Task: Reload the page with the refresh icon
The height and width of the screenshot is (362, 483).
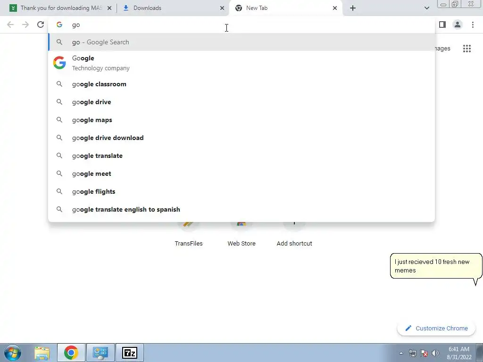Action: (41, 25)
